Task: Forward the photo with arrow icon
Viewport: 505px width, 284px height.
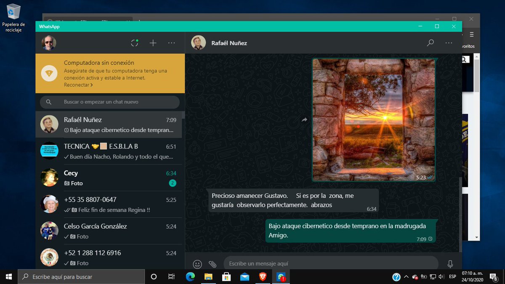Action: pyautogui.click(x=304, y=120)
